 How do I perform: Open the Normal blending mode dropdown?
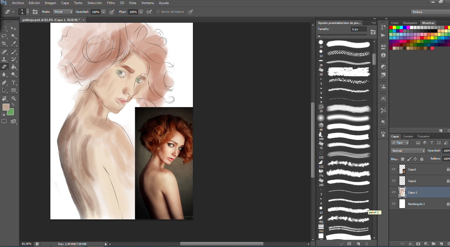(x=408, y=151)
